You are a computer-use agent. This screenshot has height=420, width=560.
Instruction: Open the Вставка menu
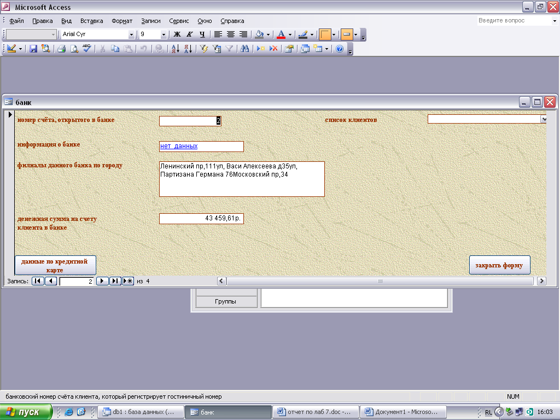tap(91, 21)
